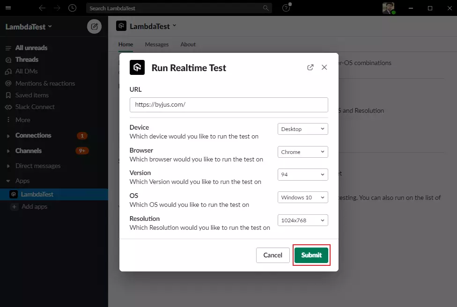The width and height of the screenshot is (457, 307).
Task: Open the compose new message icon
Action: point(95,26)
